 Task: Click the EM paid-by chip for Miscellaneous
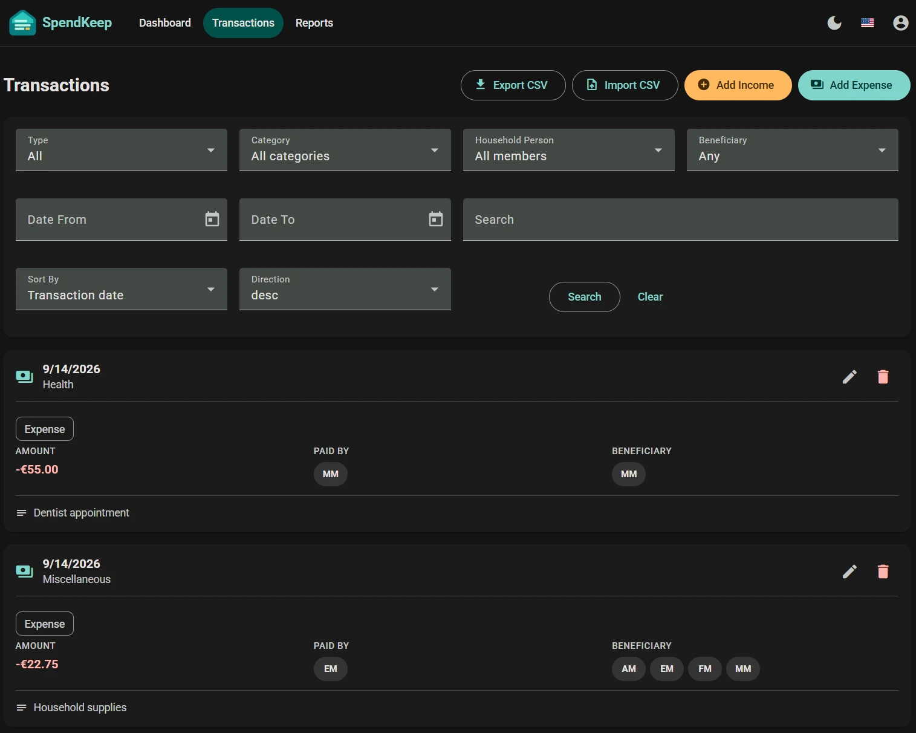[x=331, y=669]
